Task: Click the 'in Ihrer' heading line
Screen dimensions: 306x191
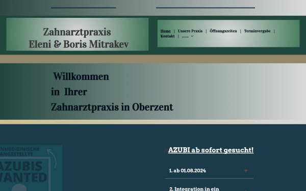Action: (69, 92)
